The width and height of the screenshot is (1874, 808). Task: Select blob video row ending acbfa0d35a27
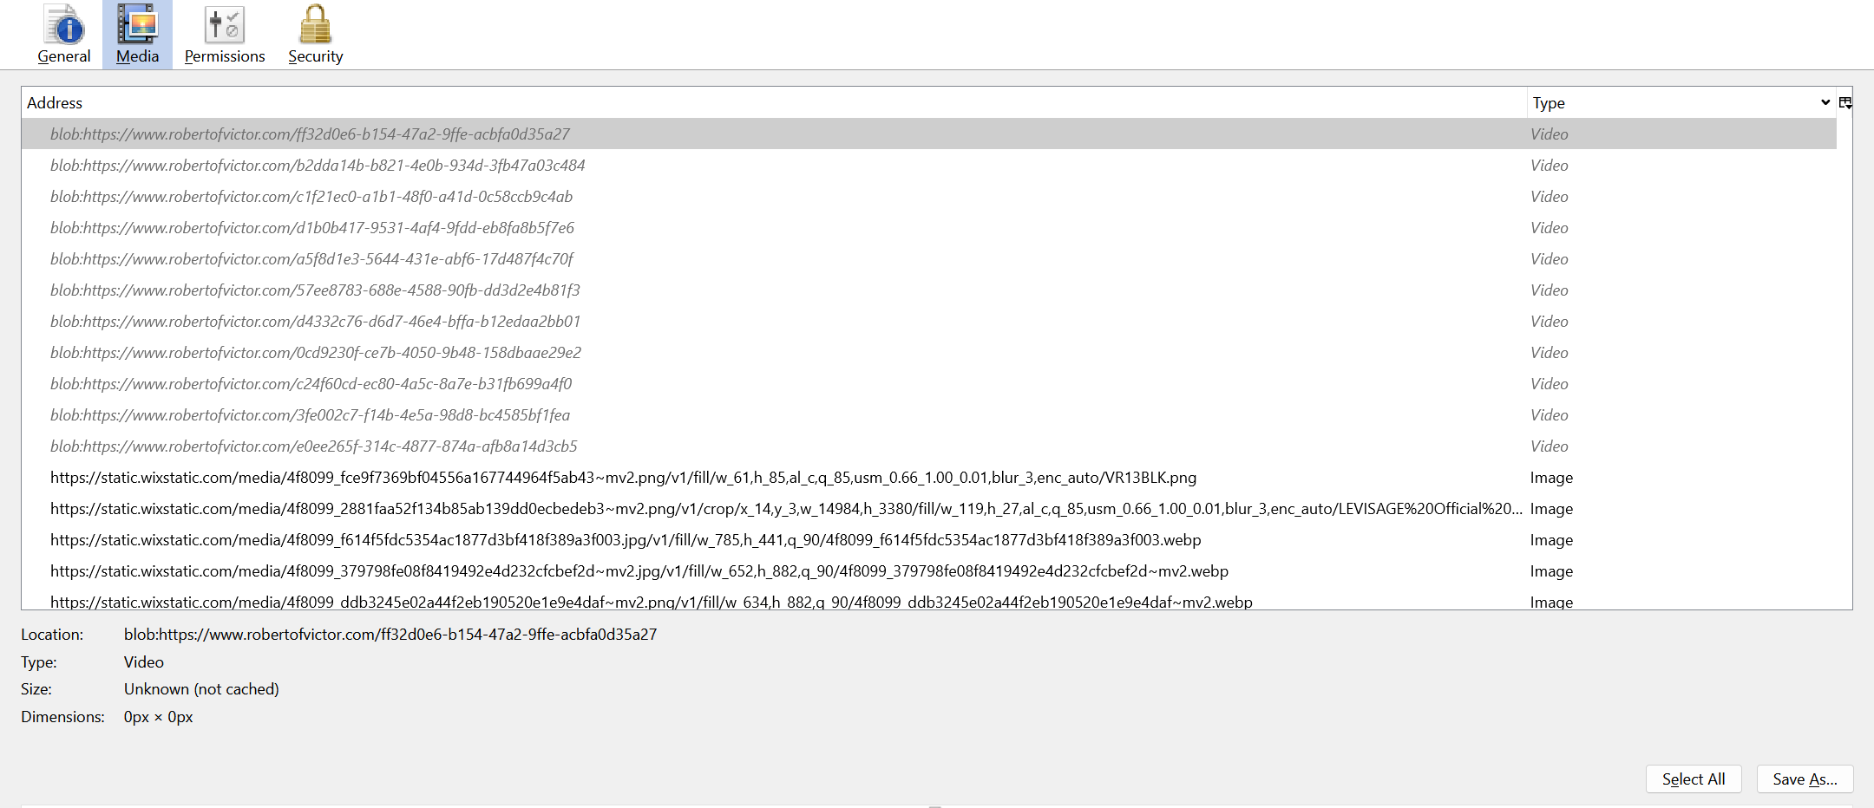pyautogui.click(x=310, y=134)
